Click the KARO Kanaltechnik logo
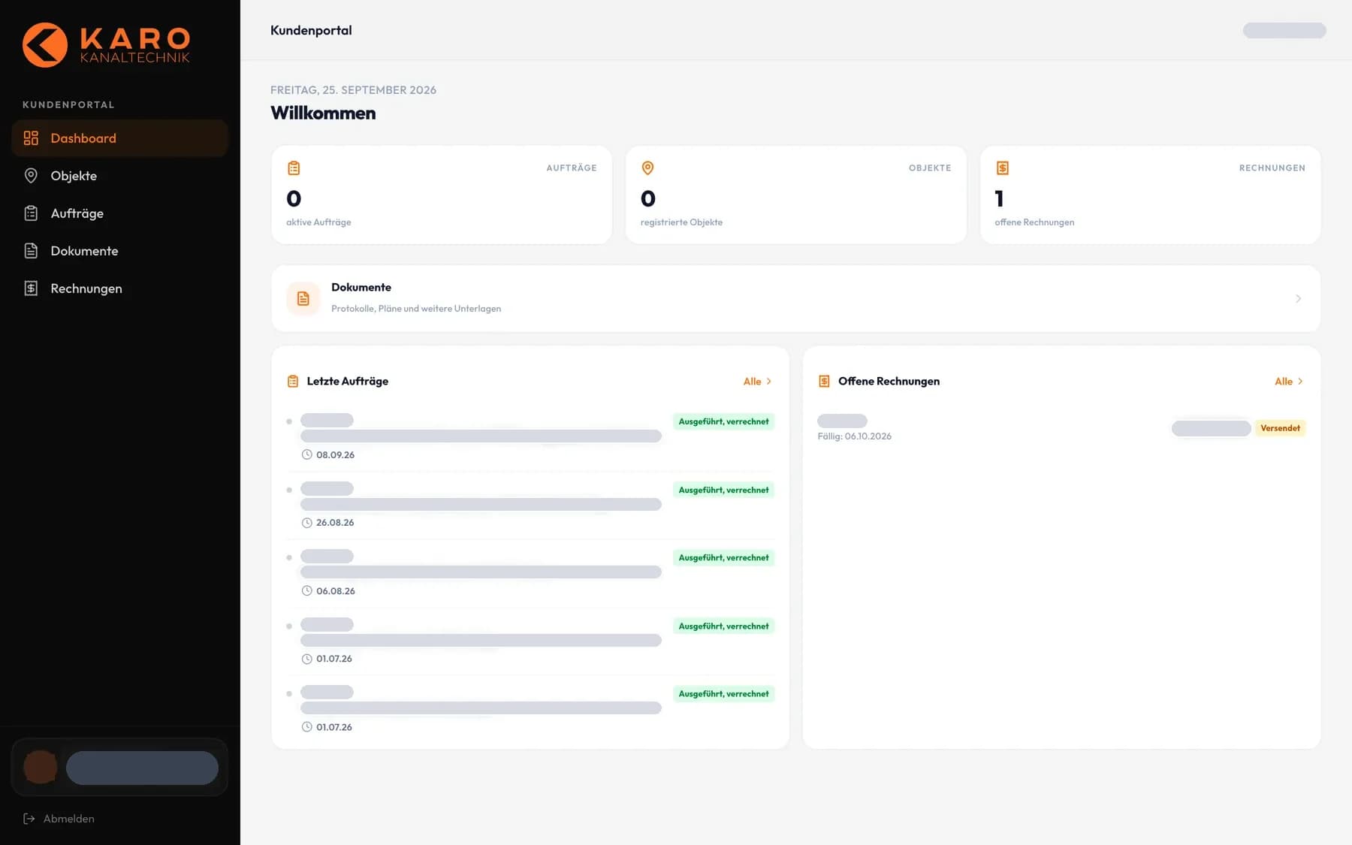 (106, 45)
